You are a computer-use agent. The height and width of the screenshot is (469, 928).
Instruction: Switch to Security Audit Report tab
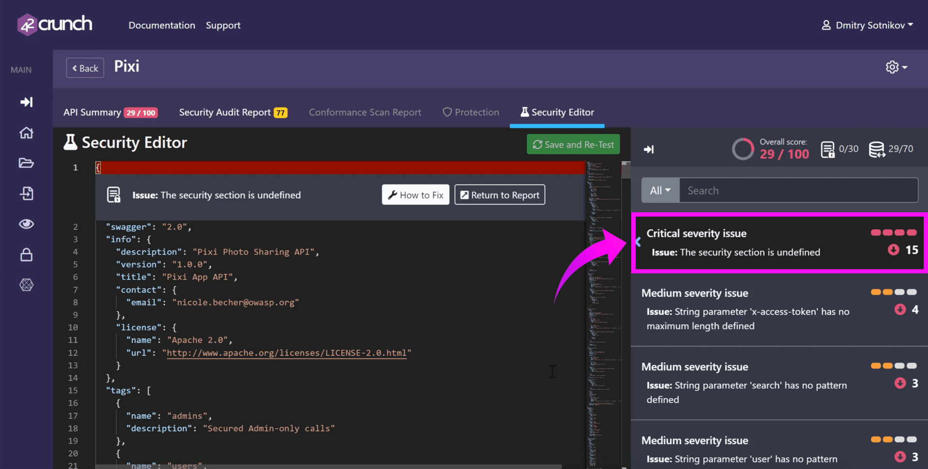(x=233, y=112)
